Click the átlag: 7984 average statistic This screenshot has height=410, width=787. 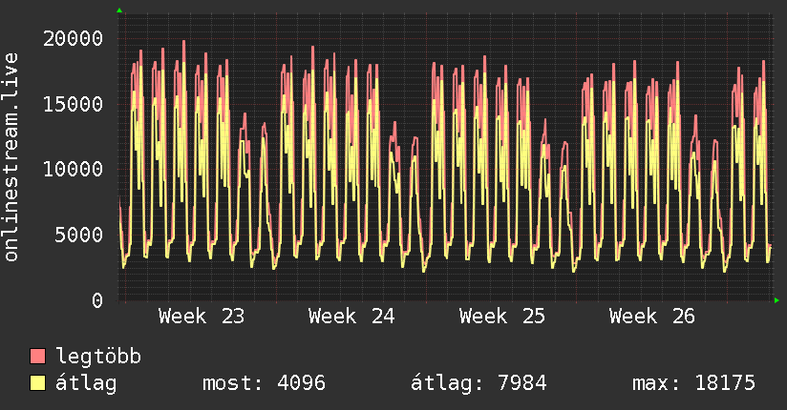(479, 383)
